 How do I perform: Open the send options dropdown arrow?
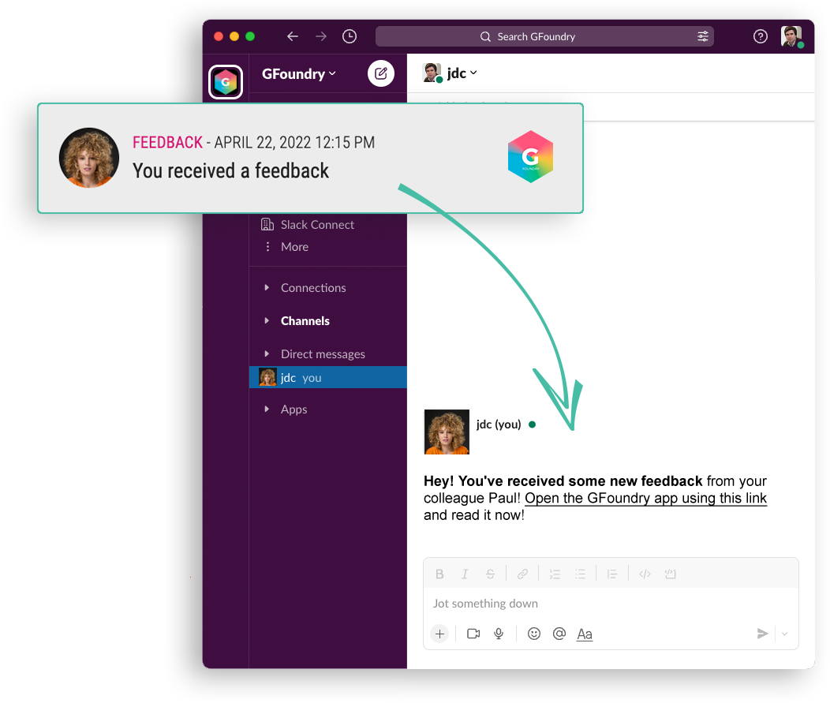[x=784, y=634]
